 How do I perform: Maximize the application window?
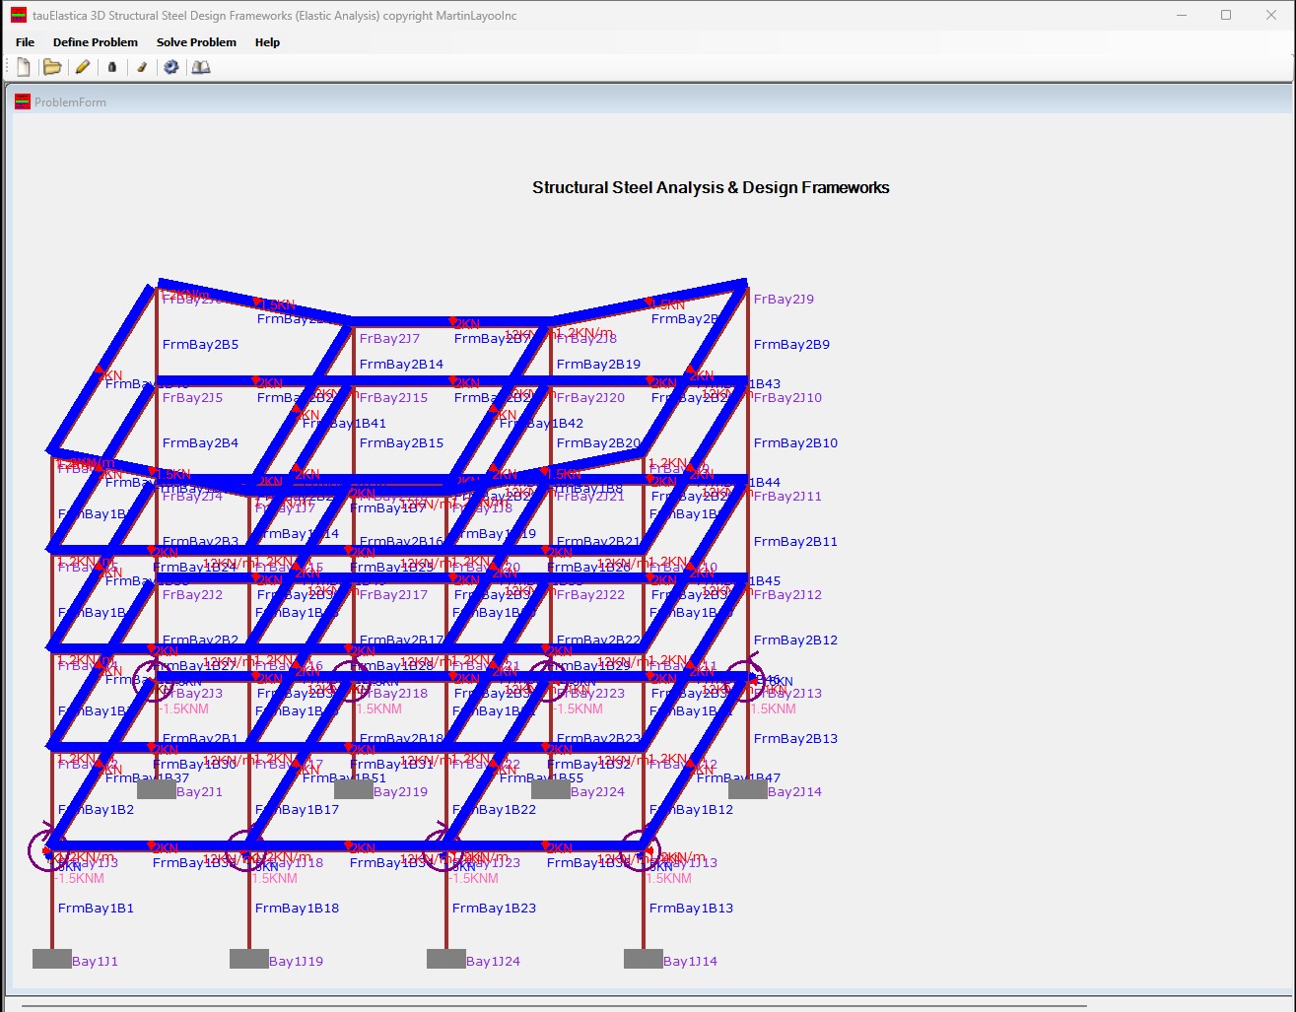point(1226,16)
